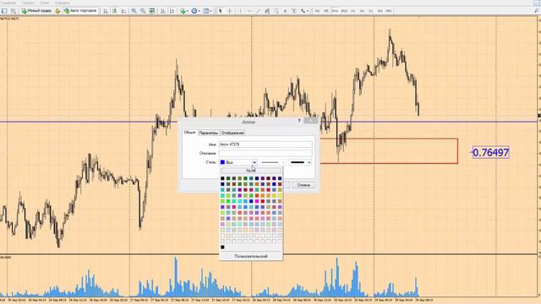Tile chart windows icon
The image size is (541, 304).
(152, 11)
